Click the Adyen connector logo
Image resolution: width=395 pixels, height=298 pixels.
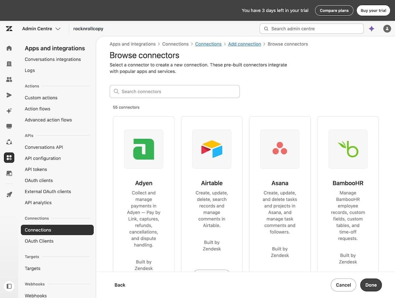tap(144, 149)
